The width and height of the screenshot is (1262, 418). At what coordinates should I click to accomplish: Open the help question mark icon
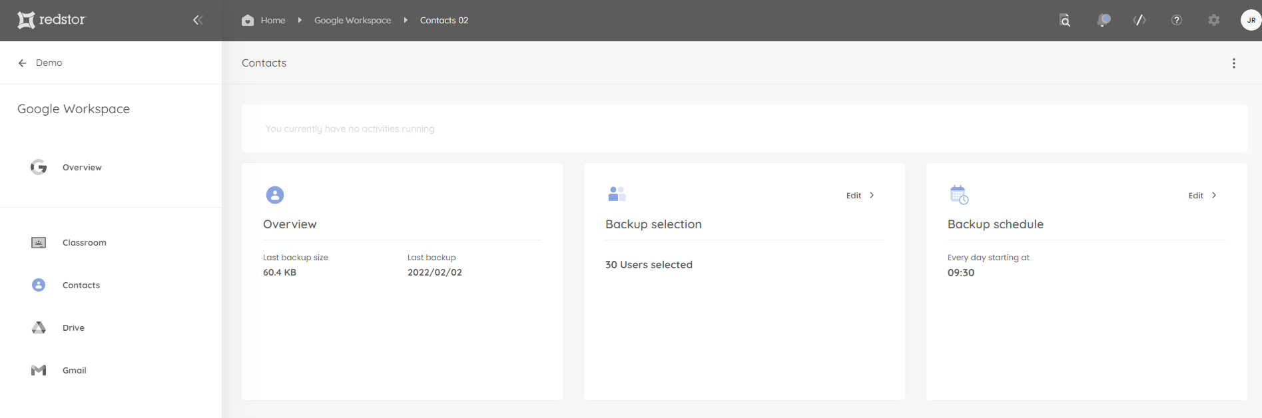[1177, 20]
